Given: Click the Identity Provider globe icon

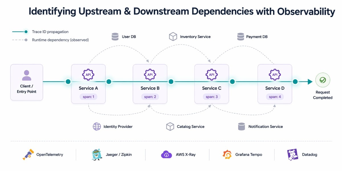Looking at the screenshot, I should (97, 127).
